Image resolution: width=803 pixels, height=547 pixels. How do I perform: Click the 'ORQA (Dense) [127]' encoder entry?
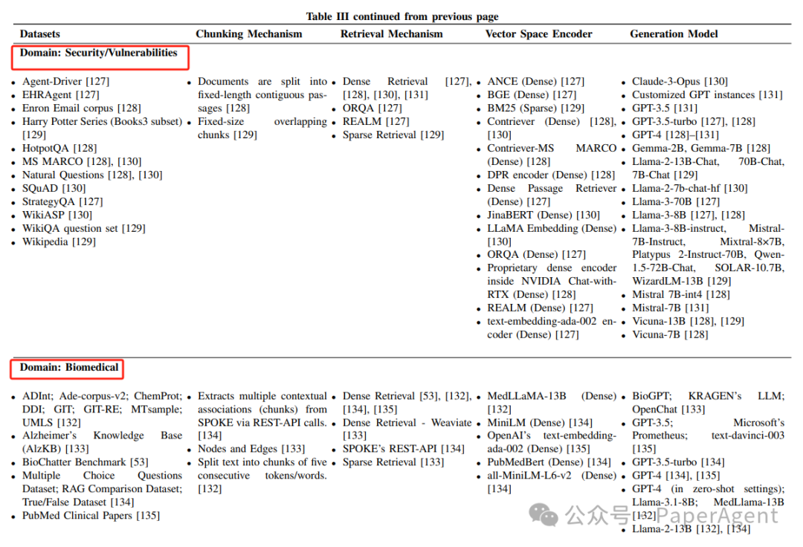pyautogui.click(x=536, y=254)
